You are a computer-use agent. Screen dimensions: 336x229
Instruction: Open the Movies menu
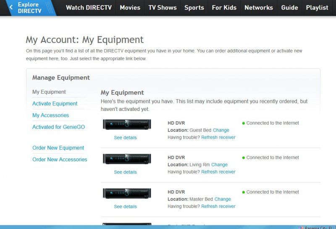click(130, 8)
